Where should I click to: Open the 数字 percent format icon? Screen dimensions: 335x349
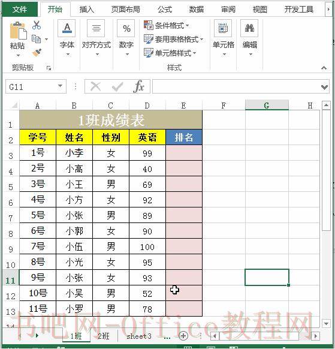(x=126, y=28)
